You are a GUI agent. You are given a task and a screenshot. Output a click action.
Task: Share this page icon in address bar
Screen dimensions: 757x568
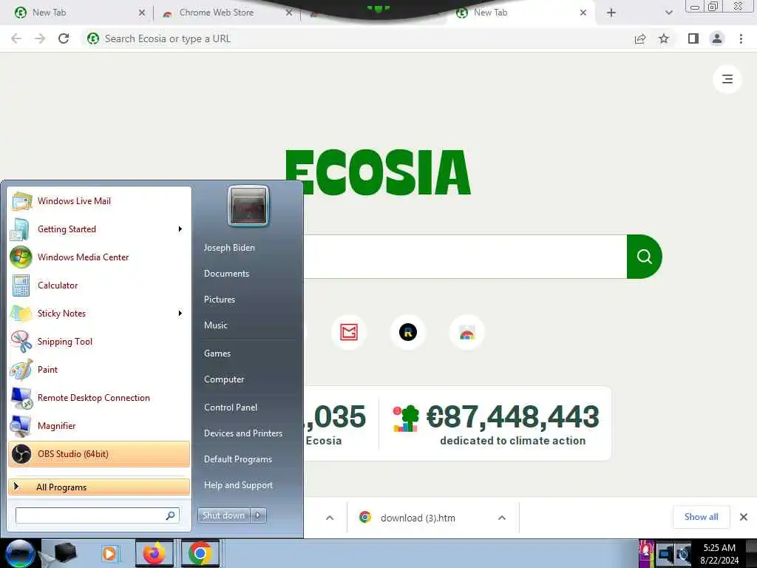tap(640, 38)
